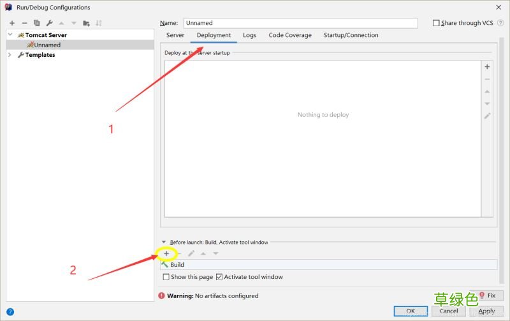Image resolution: width=510 pixels, height=321 pixels.
Task: Switch to the Logs tab
Action: click(x=249, y=35)
